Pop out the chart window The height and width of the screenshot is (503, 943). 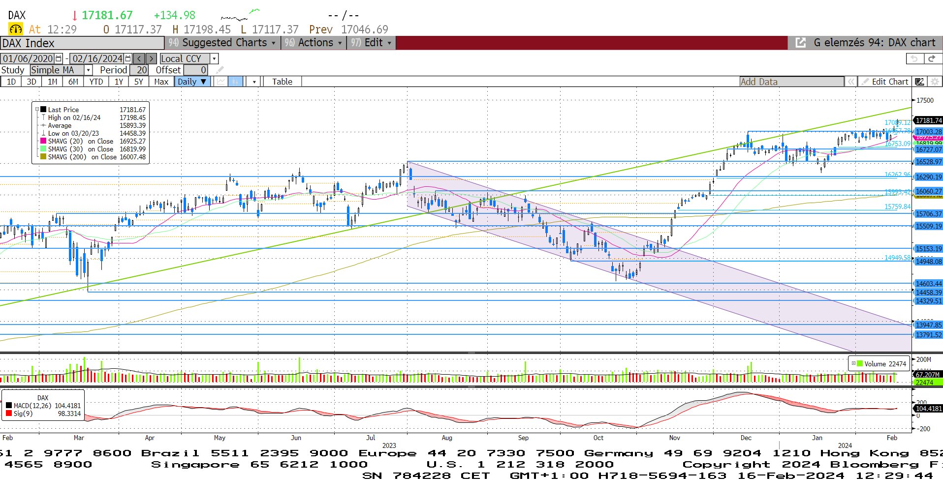pos(801,43)
